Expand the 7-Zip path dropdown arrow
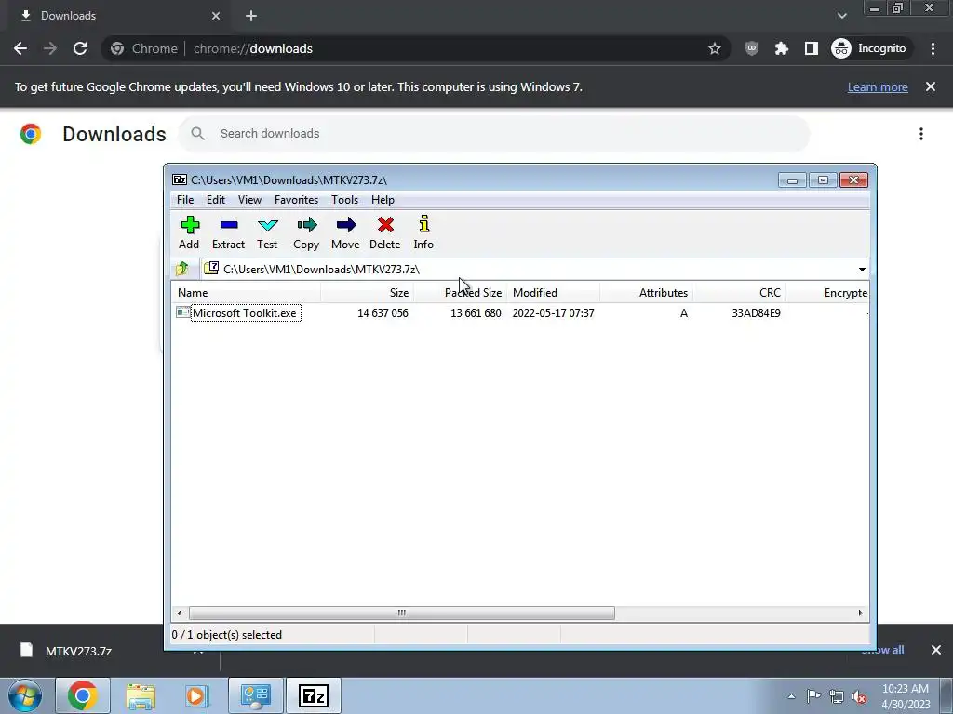The image size is (953, 714). (862, 269)
